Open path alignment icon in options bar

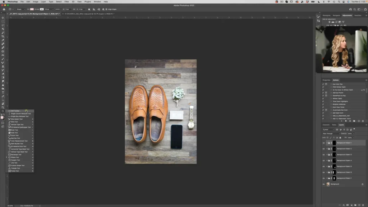coord(94,9)
